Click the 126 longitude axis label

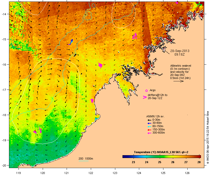187,173
